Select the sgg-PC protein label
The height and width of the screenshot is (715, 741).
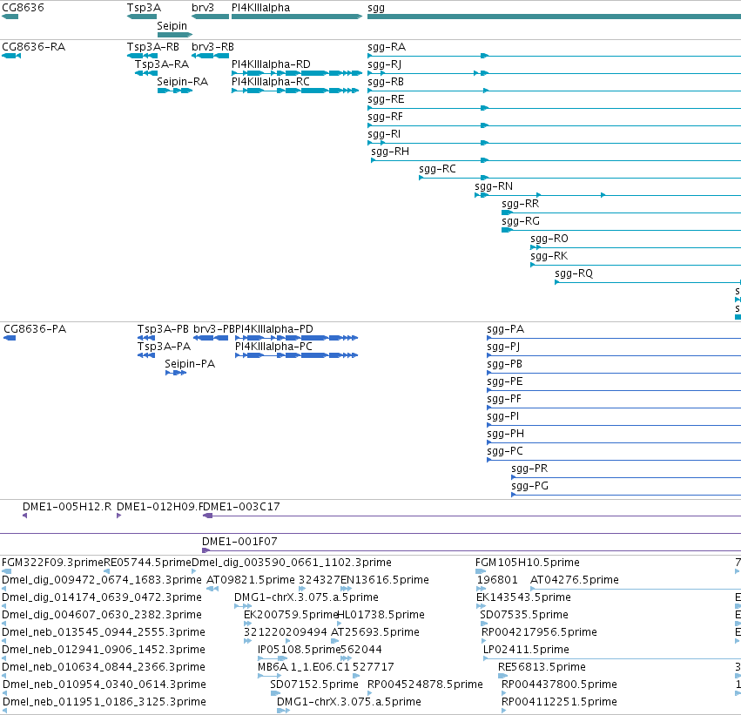(505, 452)
